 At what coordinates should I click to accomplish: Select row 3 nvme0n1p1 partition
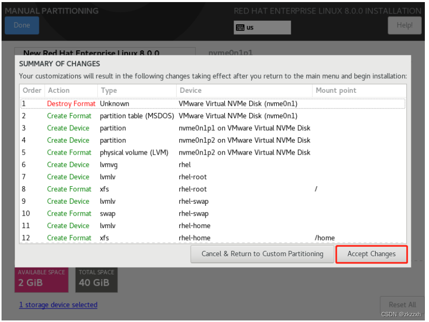[x=212, y=128]
